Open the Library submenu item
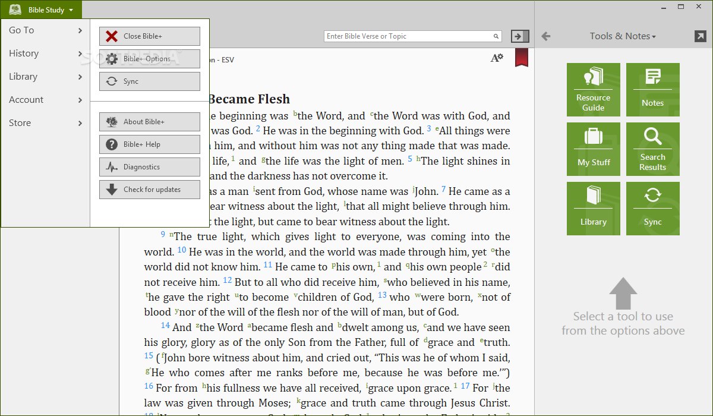The image size is (713, 416). [x=45, y=77]
